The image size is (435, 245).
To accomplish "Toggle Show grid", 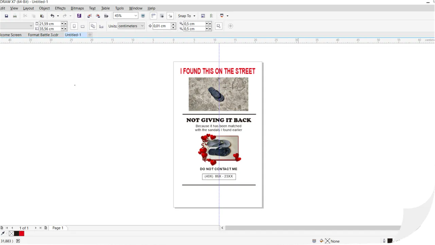I will [162, 16].
